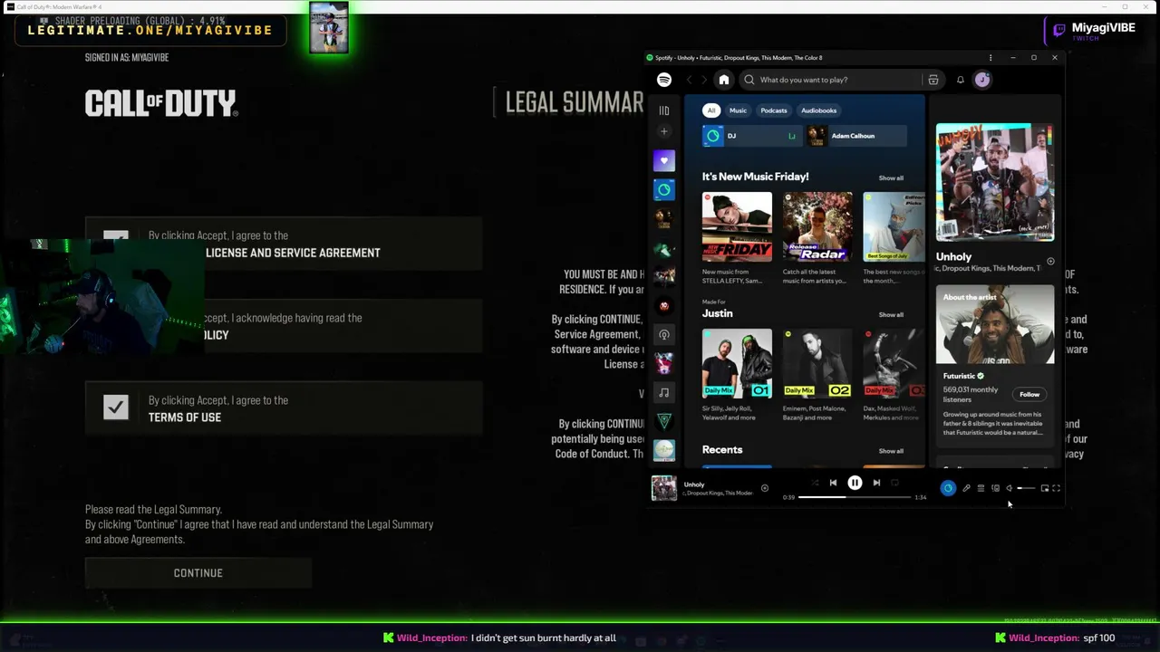
Task: Open the green triangle playlist in sidebar
Action: tap(664, 422)
